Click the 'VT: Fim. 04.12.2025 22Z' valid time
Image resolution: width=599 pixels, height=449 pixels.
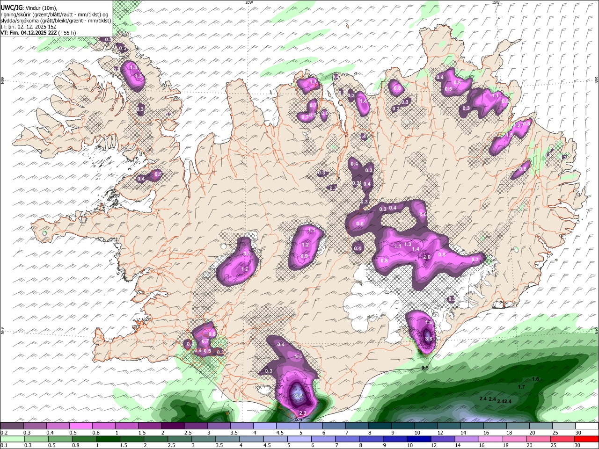pos(29,33)
